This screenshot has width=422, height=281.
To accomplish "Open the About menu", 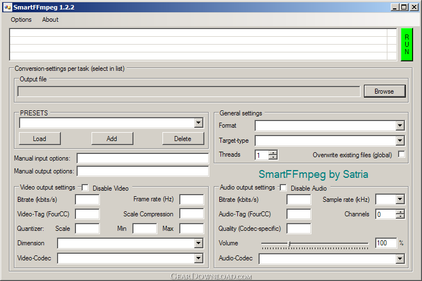I will (x=50, y=20).
